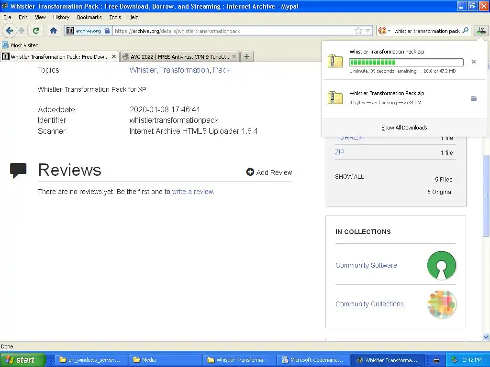Click the download progress bar
The width and height of the screenshot is (490, 367).
click(x=406, y=62)
